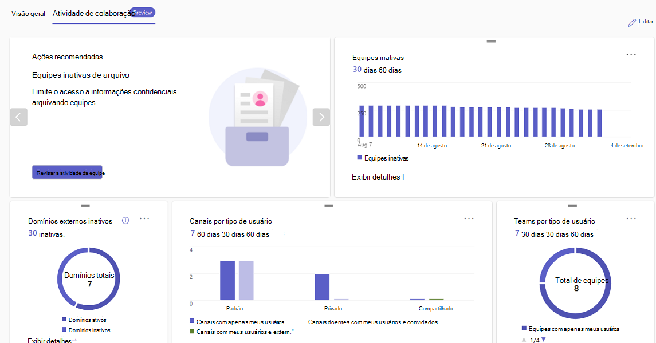The image size is (656, 343).
Task: Click the Privado bar in channels chart
Action: (x=322, y=287)
